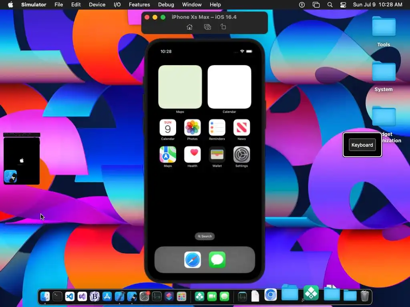Open the Trash in the Dock
This screenshot has width=410, height=307.
pyautogui.click(x=364, y=296)
